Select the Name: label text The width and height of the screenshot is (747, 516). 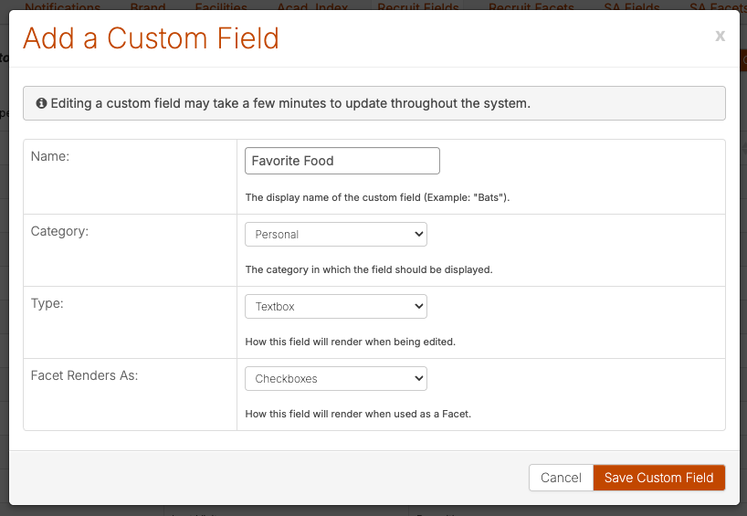(50, 156)
